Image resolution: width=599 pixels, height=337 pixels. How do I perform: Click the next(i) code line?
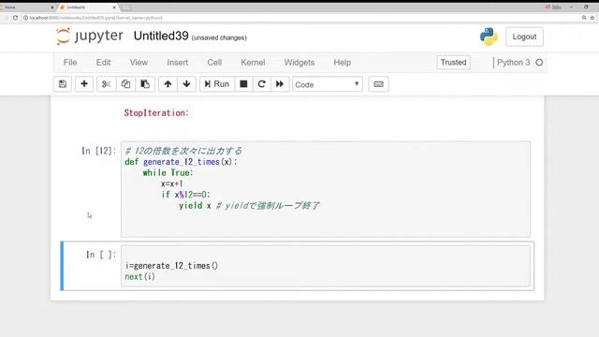139,277
